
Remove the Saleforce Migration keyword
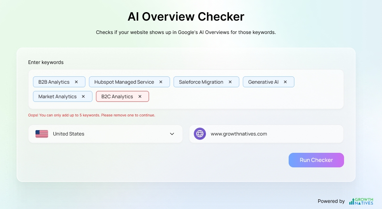(x=230, y=82)
